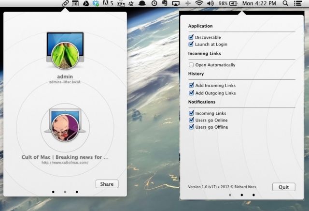Open the battery status menu
The height and width of the screenshot is (211, 309).
pyautogui.click(x=234, y=3)
